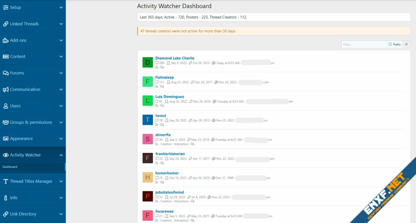416x223 pixels.
Task: Open Diamond Lake Charlie's profile link
Action: click(x=175, y=58)
